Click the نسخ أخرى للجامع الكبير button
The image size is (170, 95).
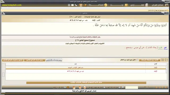pyautogui.click(x=35, y=60)
